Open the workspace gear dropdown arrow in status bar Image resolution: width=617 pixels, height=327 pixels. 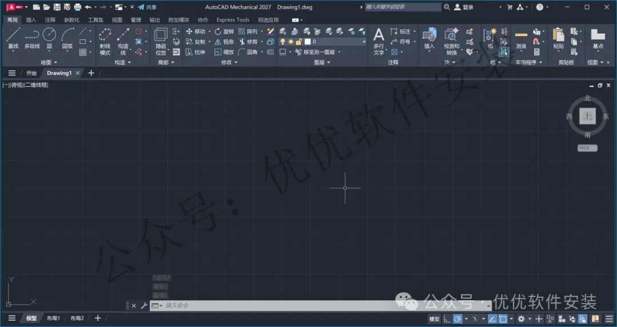pyautogui.click(x=530, y=319)
